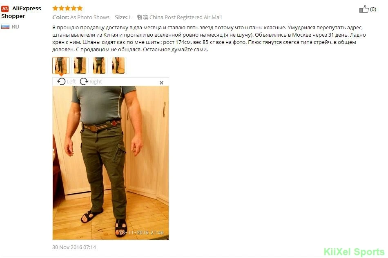Click the helpful vote count (0)

pos(373,9)
